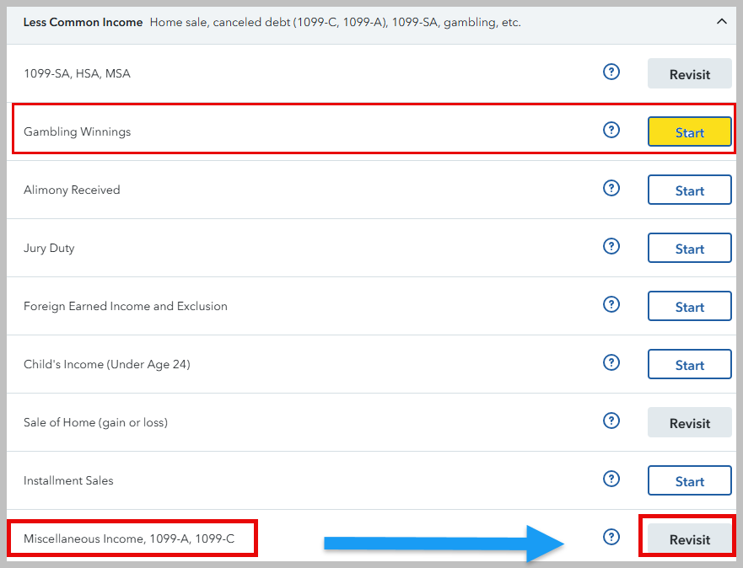Open help for Miscellaneous Income row

coord(611,538)
